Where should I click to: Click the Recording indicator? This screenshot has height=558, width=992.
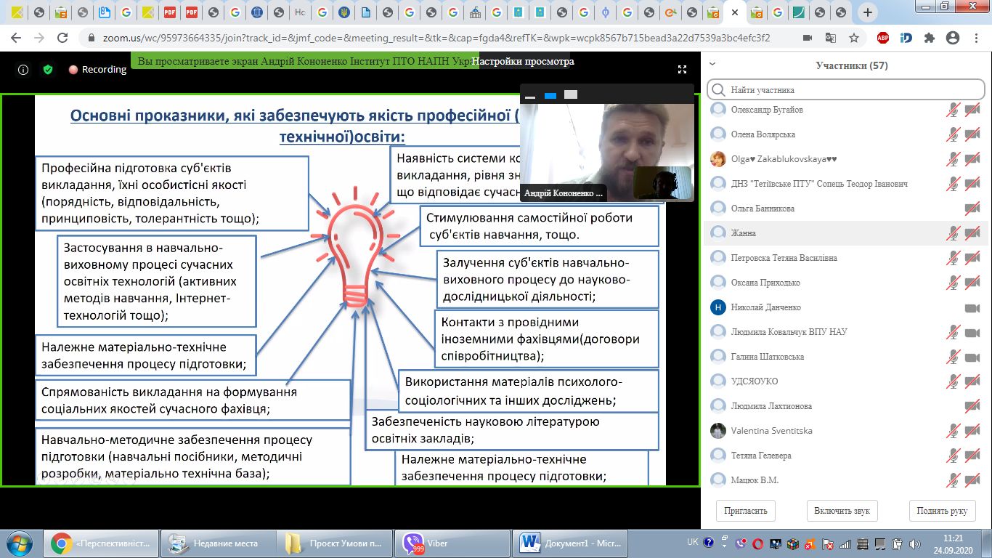coord(97,70)
